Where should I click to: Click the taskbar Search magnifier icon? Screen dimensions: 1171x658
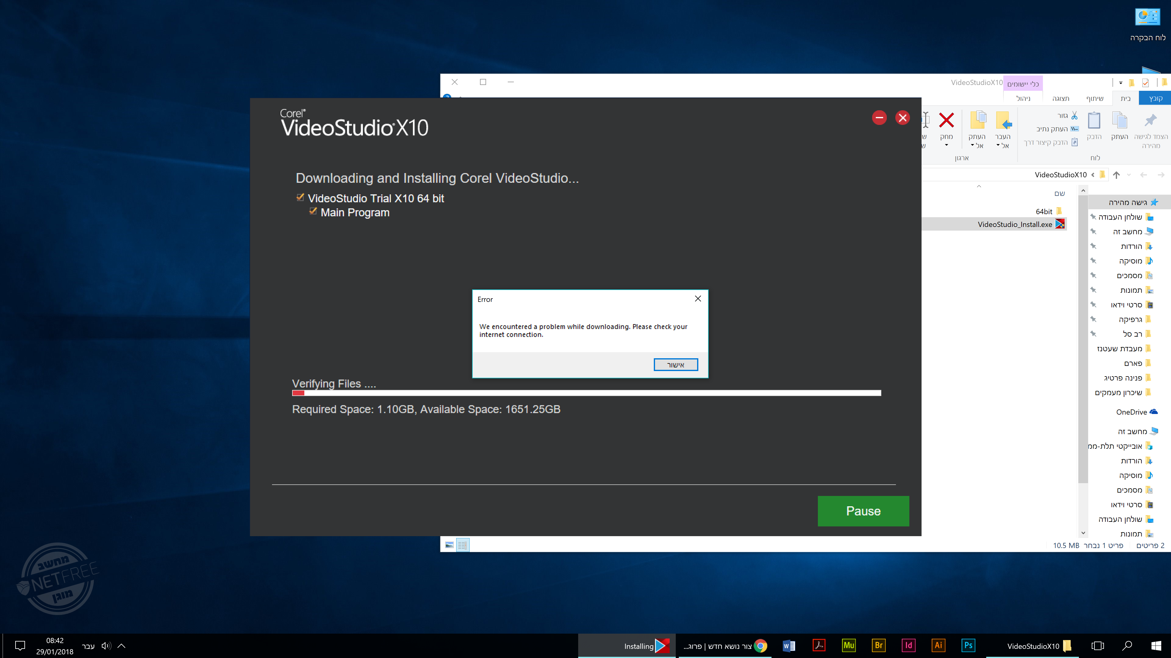click(1127, 646)
